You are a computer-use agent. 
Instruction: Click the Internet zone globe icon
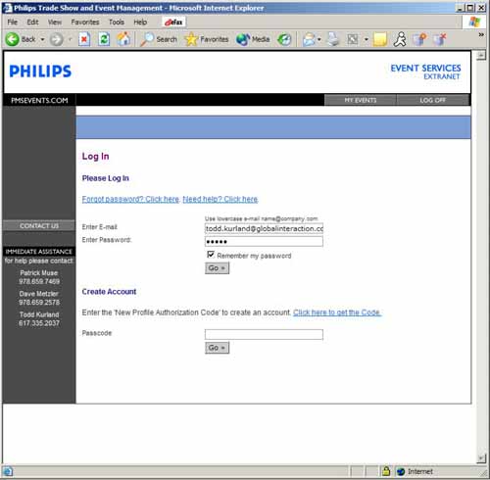tap(401, 471)
